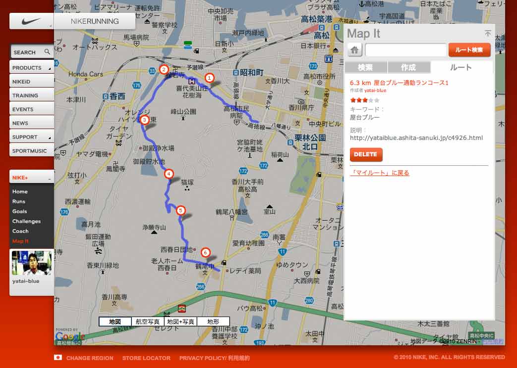
Task: Click the DELETE button
Action: (366, 154)
